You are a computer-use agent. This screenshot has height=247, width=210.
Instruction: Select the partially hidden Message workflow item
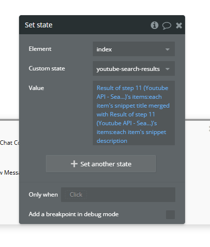point(9,173)
